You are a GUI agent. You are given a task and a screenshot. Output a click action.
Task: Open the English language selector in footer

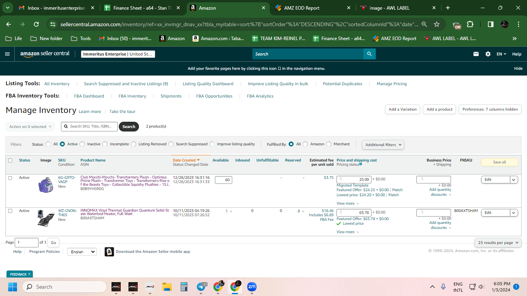click(82, 252)
